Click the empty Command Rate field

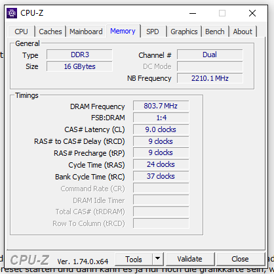coord(161,188)
